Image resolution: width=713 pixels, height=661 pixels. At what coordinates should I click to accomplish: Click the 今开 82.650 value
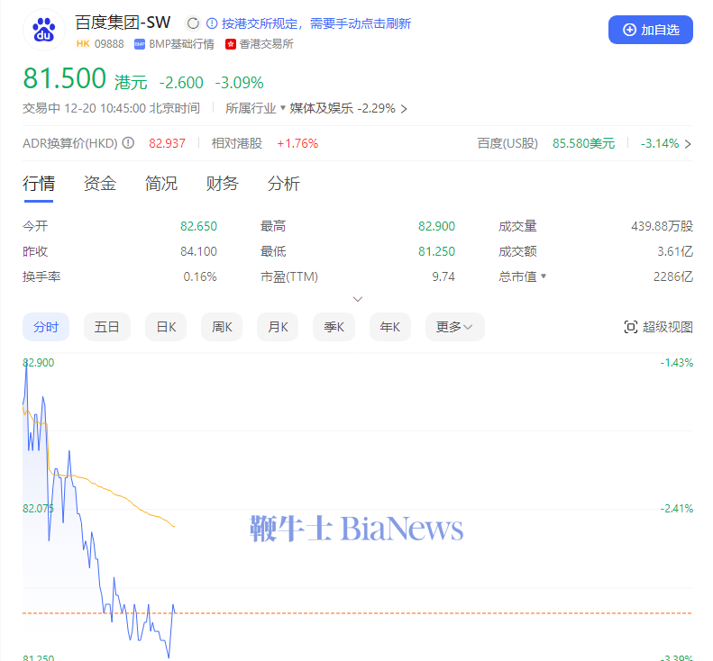click(198, 226)
